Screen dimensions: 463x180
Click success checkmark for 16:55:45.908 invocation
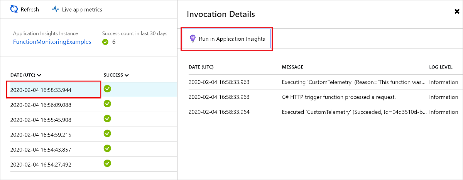click(x=107, y=119)
